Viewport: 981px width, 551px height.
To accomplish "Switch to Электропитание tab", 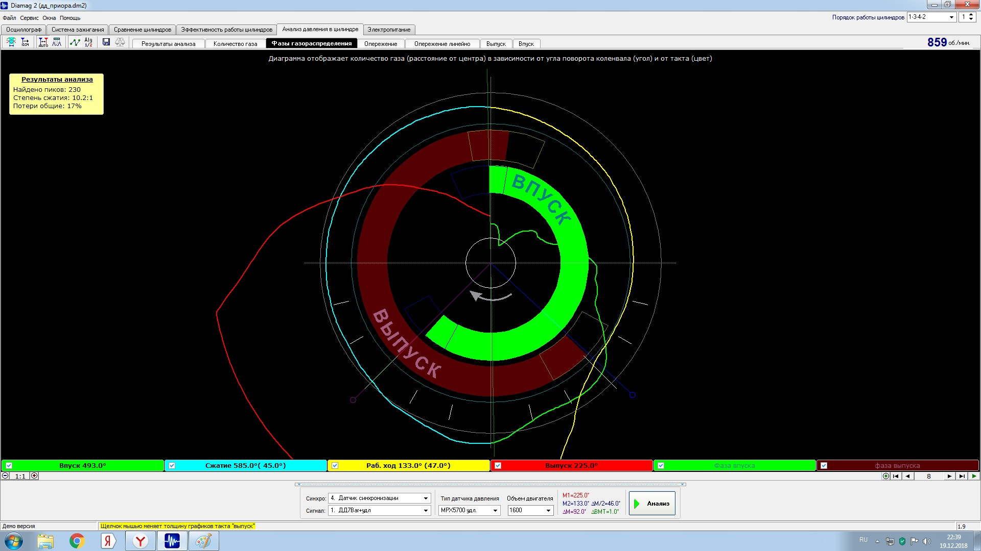I will pyautogui.click(x=389, y=30).
